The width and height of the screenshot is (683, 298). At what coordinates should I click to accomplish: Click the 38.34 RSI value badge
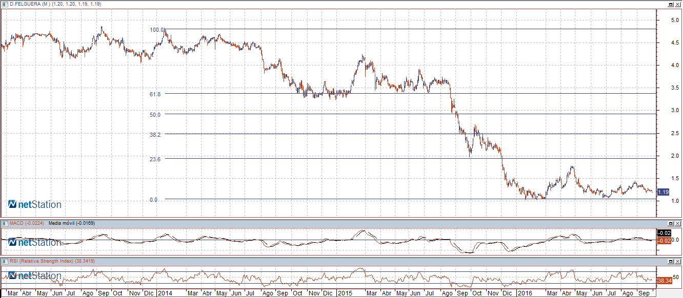(664, 281)
